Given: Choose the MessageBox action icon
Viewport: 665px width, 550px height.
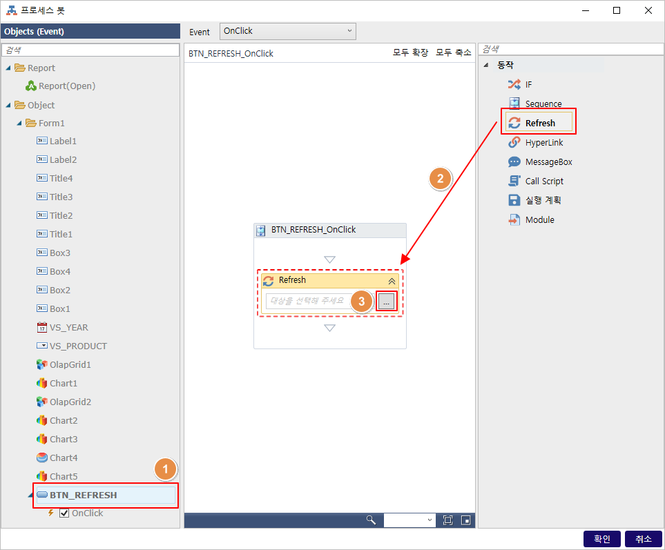Looking at the screenshot, I should (514, 162).
